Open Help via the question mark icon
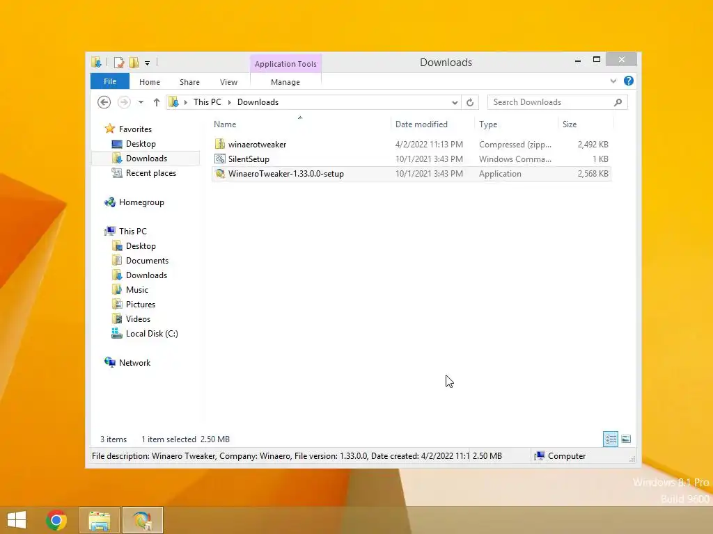The height and width of the screenshot is (534, 713). 629,81
